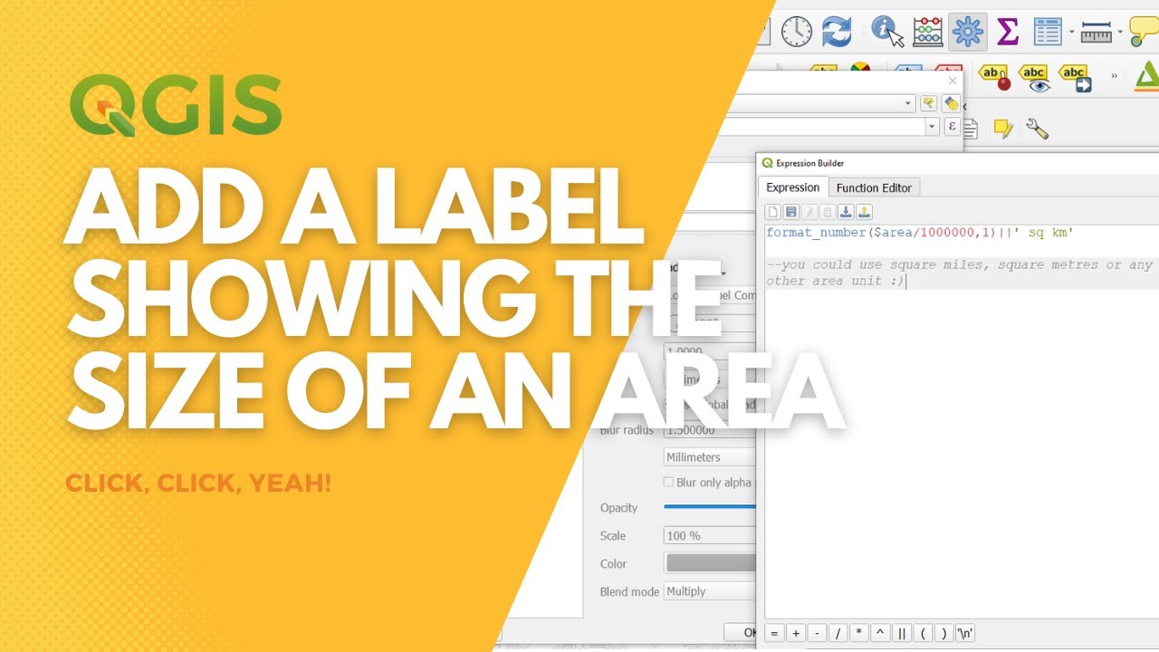This screenshot has height=652, width=1159.
Task: Click inside the expression text editor
Action: pyautogui.click(x=962, y=421)
